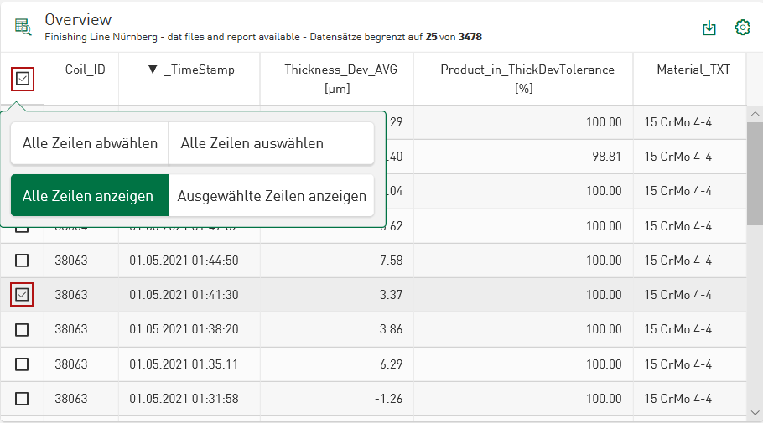Open the table settings gear

[742, 28]
